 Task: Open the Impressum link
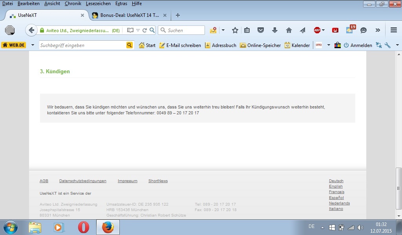coord(128,181)
